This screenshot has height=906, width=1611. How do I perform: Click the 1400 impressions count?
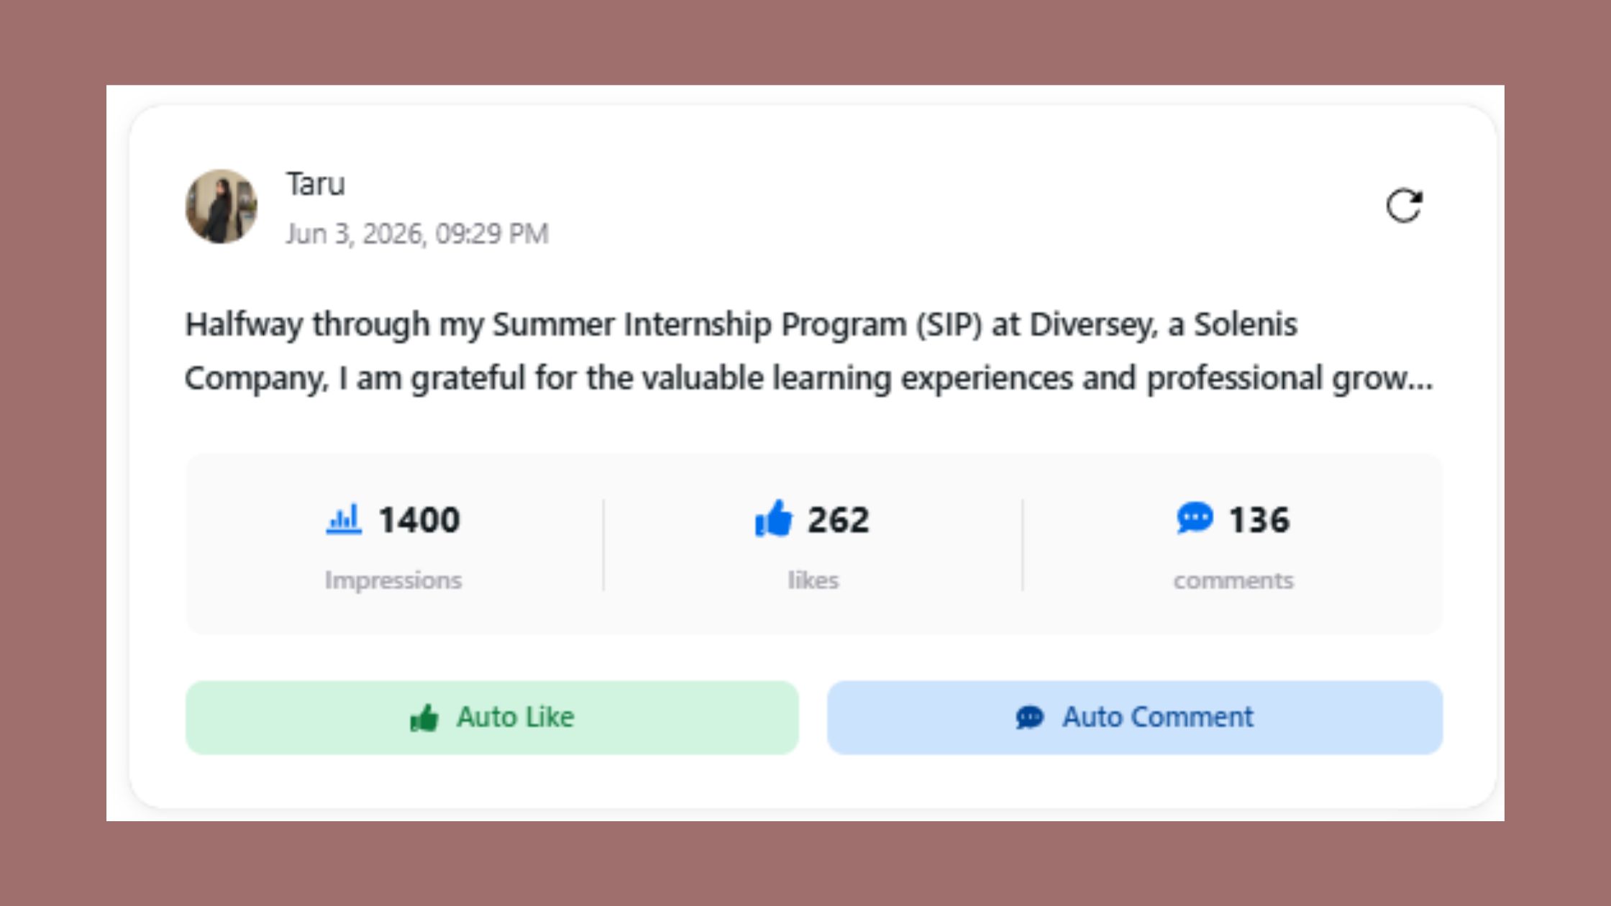[419, 520]
